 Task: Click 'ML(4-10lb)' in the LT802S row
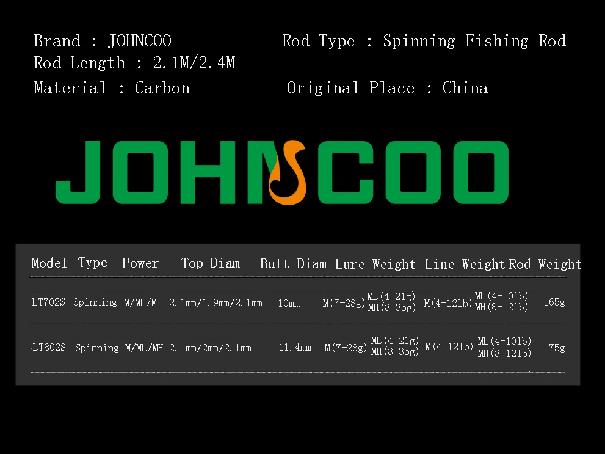tap(504, 342)
